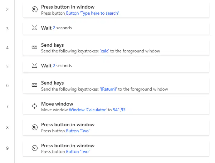This screenshot has height=163, width=215.
Task: Click the keyboard icon on step 4
Action: 34,47
